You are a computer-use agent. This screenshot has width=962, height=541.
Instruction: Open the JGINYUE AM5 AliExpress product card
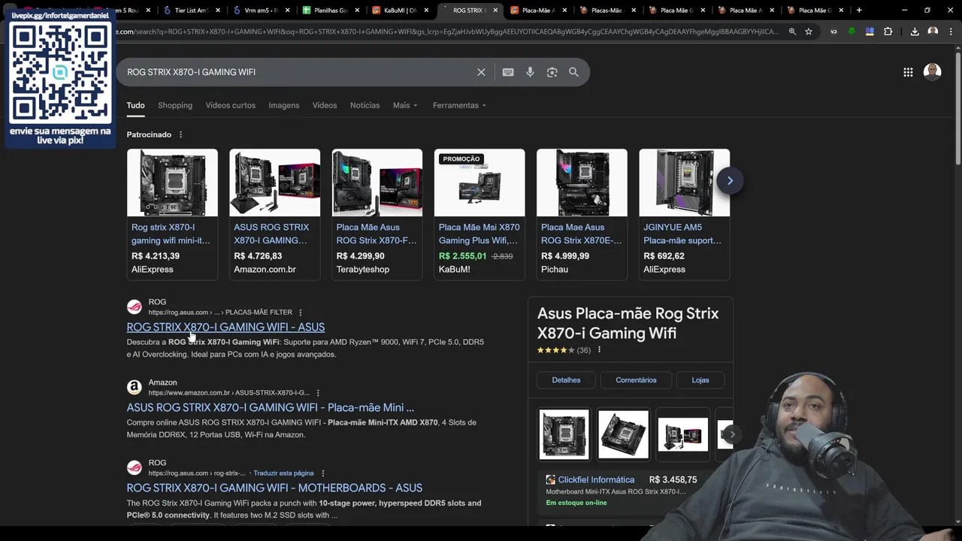pyautogui.click(x=684, y=214)
